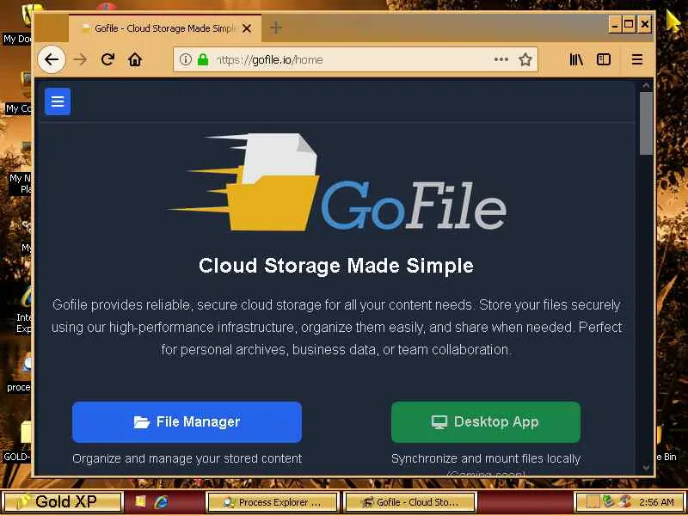Click the yellow note quick launch icon
Screen dimensions: 688x516
140,501
